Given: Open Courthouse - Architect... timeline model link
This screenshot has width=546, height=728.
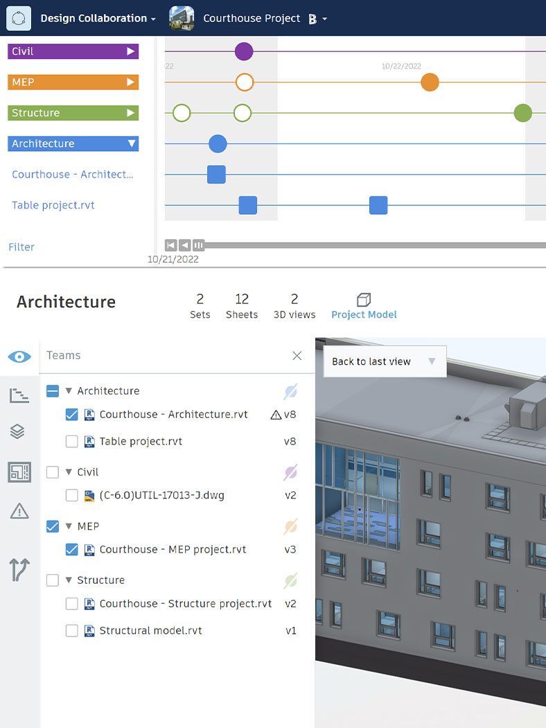Looking at the screenshot, I should pos(72,174).
